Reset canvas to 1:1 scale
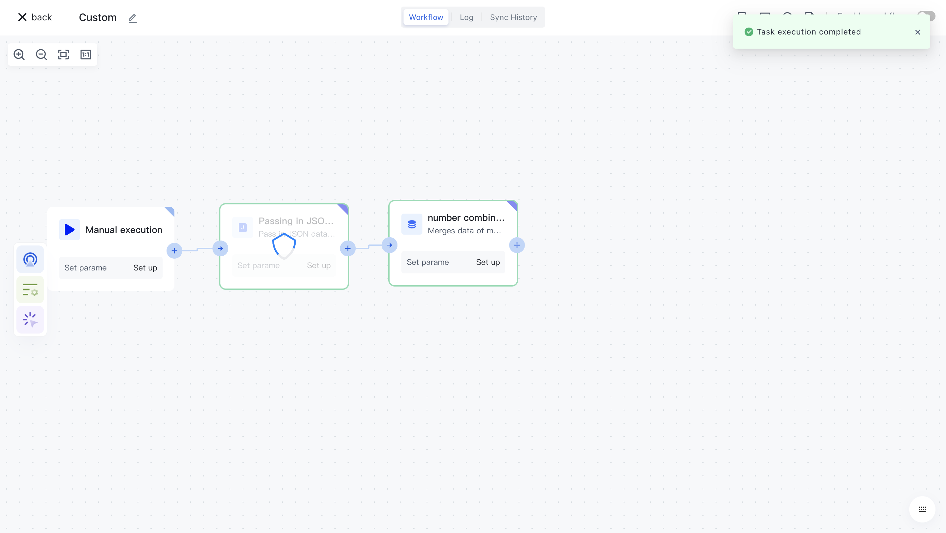This screenshot has height=533, width=946. 85,55
